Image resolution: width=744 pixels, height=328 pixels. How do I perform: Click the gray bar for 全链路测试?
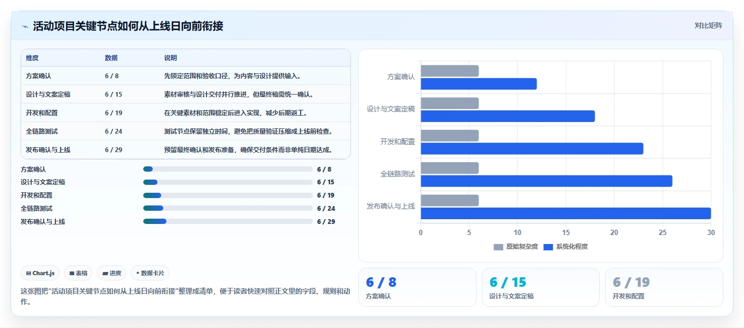point(450,168)
